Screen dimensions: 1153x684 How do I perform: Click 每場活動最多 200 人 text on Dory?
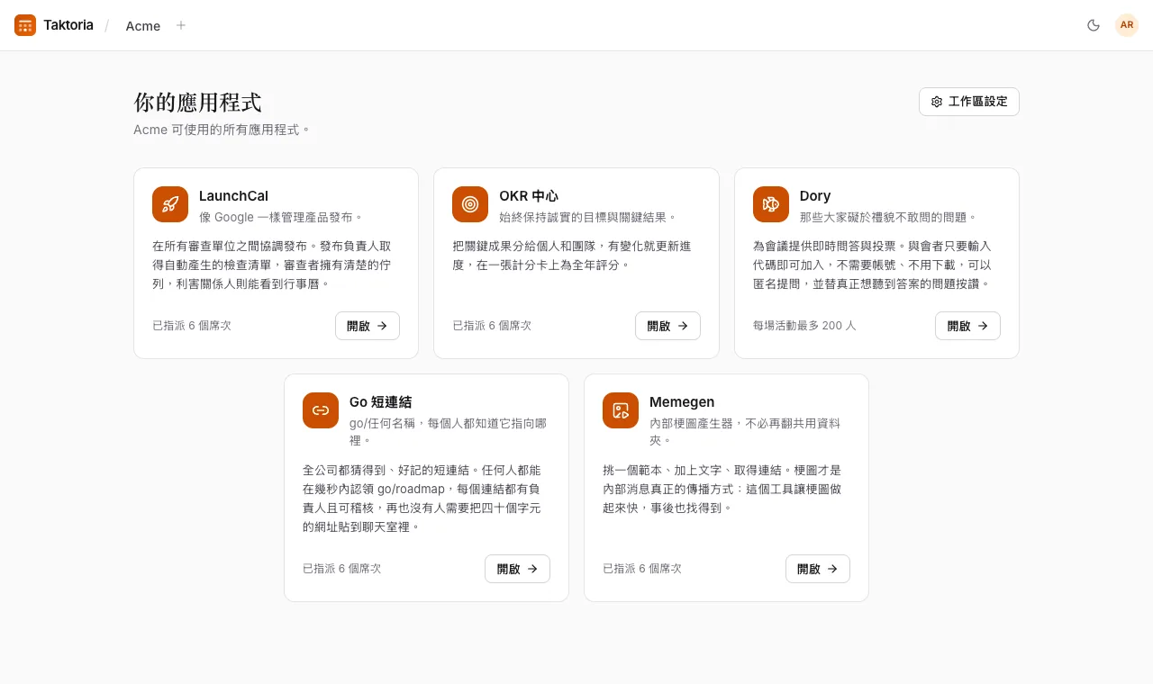click(x=804, y=326)
